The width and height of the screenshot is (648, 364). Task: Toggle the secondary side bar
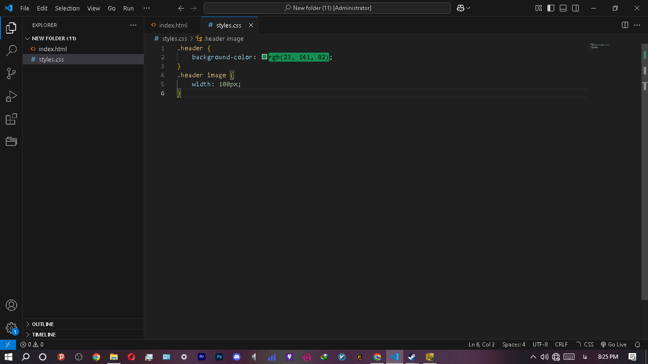(x=575, y=8)
